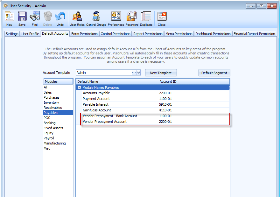Viewport: 280px width, 197px height.
Task: Open Control Groups toolbar icon
Action: coord(96,18)
